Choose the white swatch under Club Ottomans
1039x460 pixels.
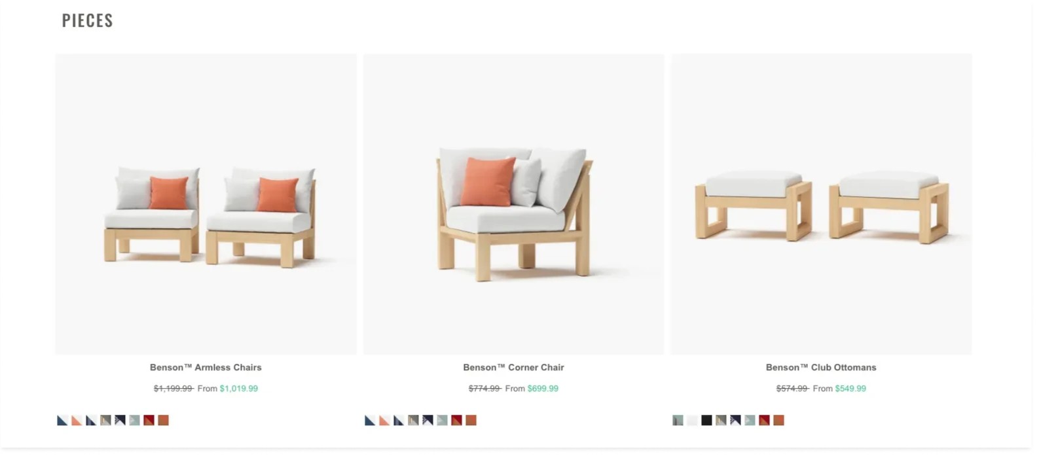[x=692, y=420]
